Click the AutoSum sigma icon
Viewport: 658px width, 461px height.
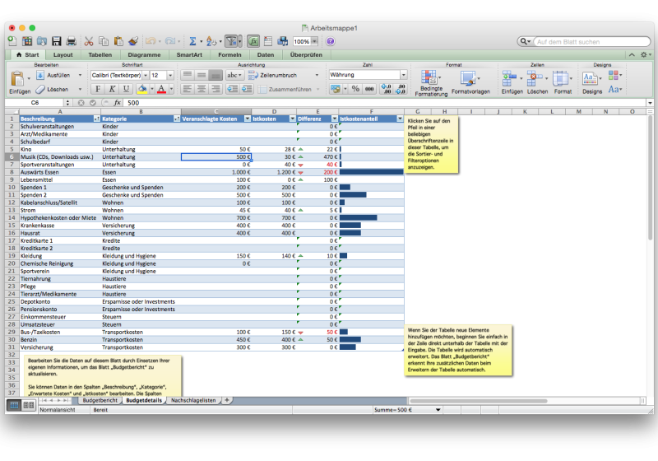click(192, 41)
